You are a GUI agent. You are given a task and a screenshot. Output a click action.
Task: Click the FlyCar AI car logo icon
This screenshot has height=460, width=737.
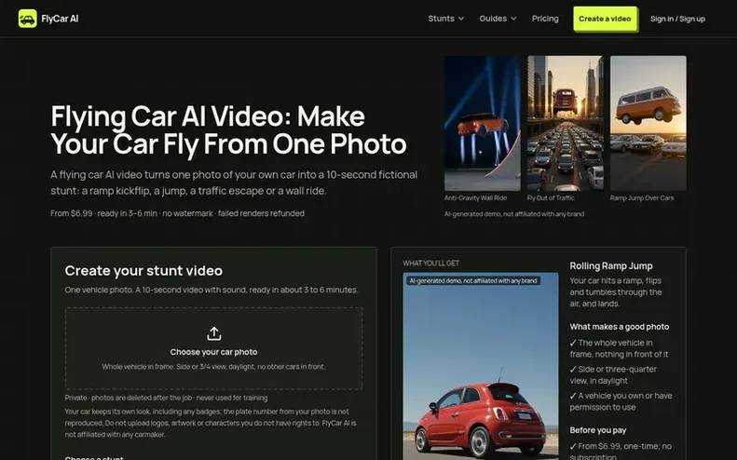pyautogui.click(x=27, y=19)
